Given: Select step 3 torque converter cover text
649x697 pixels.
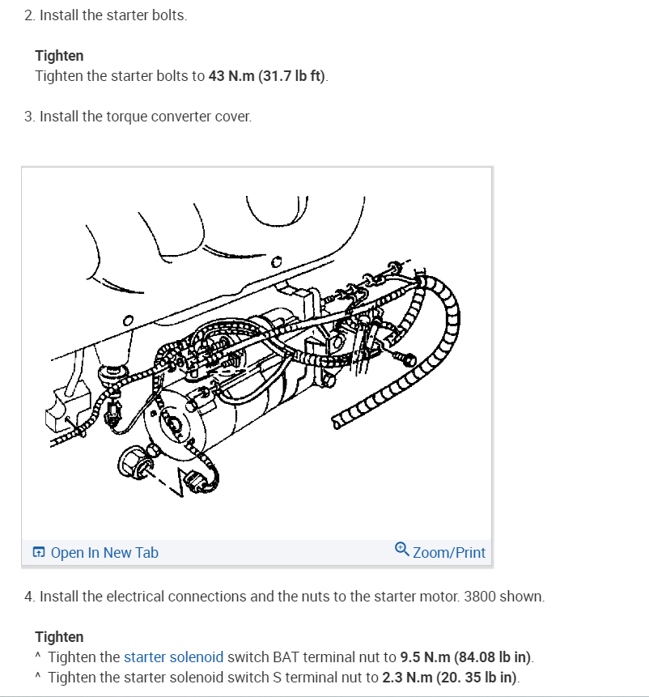Looking at the screenshot, I should coord(138,117).
